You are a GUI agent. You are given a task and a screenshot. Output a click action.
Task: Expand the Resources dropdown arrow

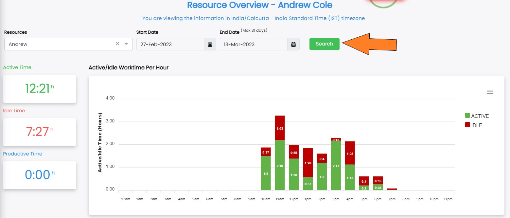click(126, 44)
